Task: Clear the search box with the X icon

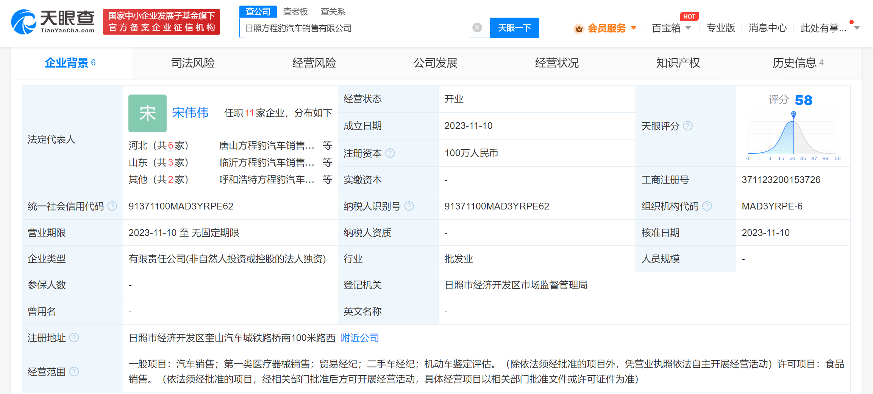Action: click(x=477, y=28)
